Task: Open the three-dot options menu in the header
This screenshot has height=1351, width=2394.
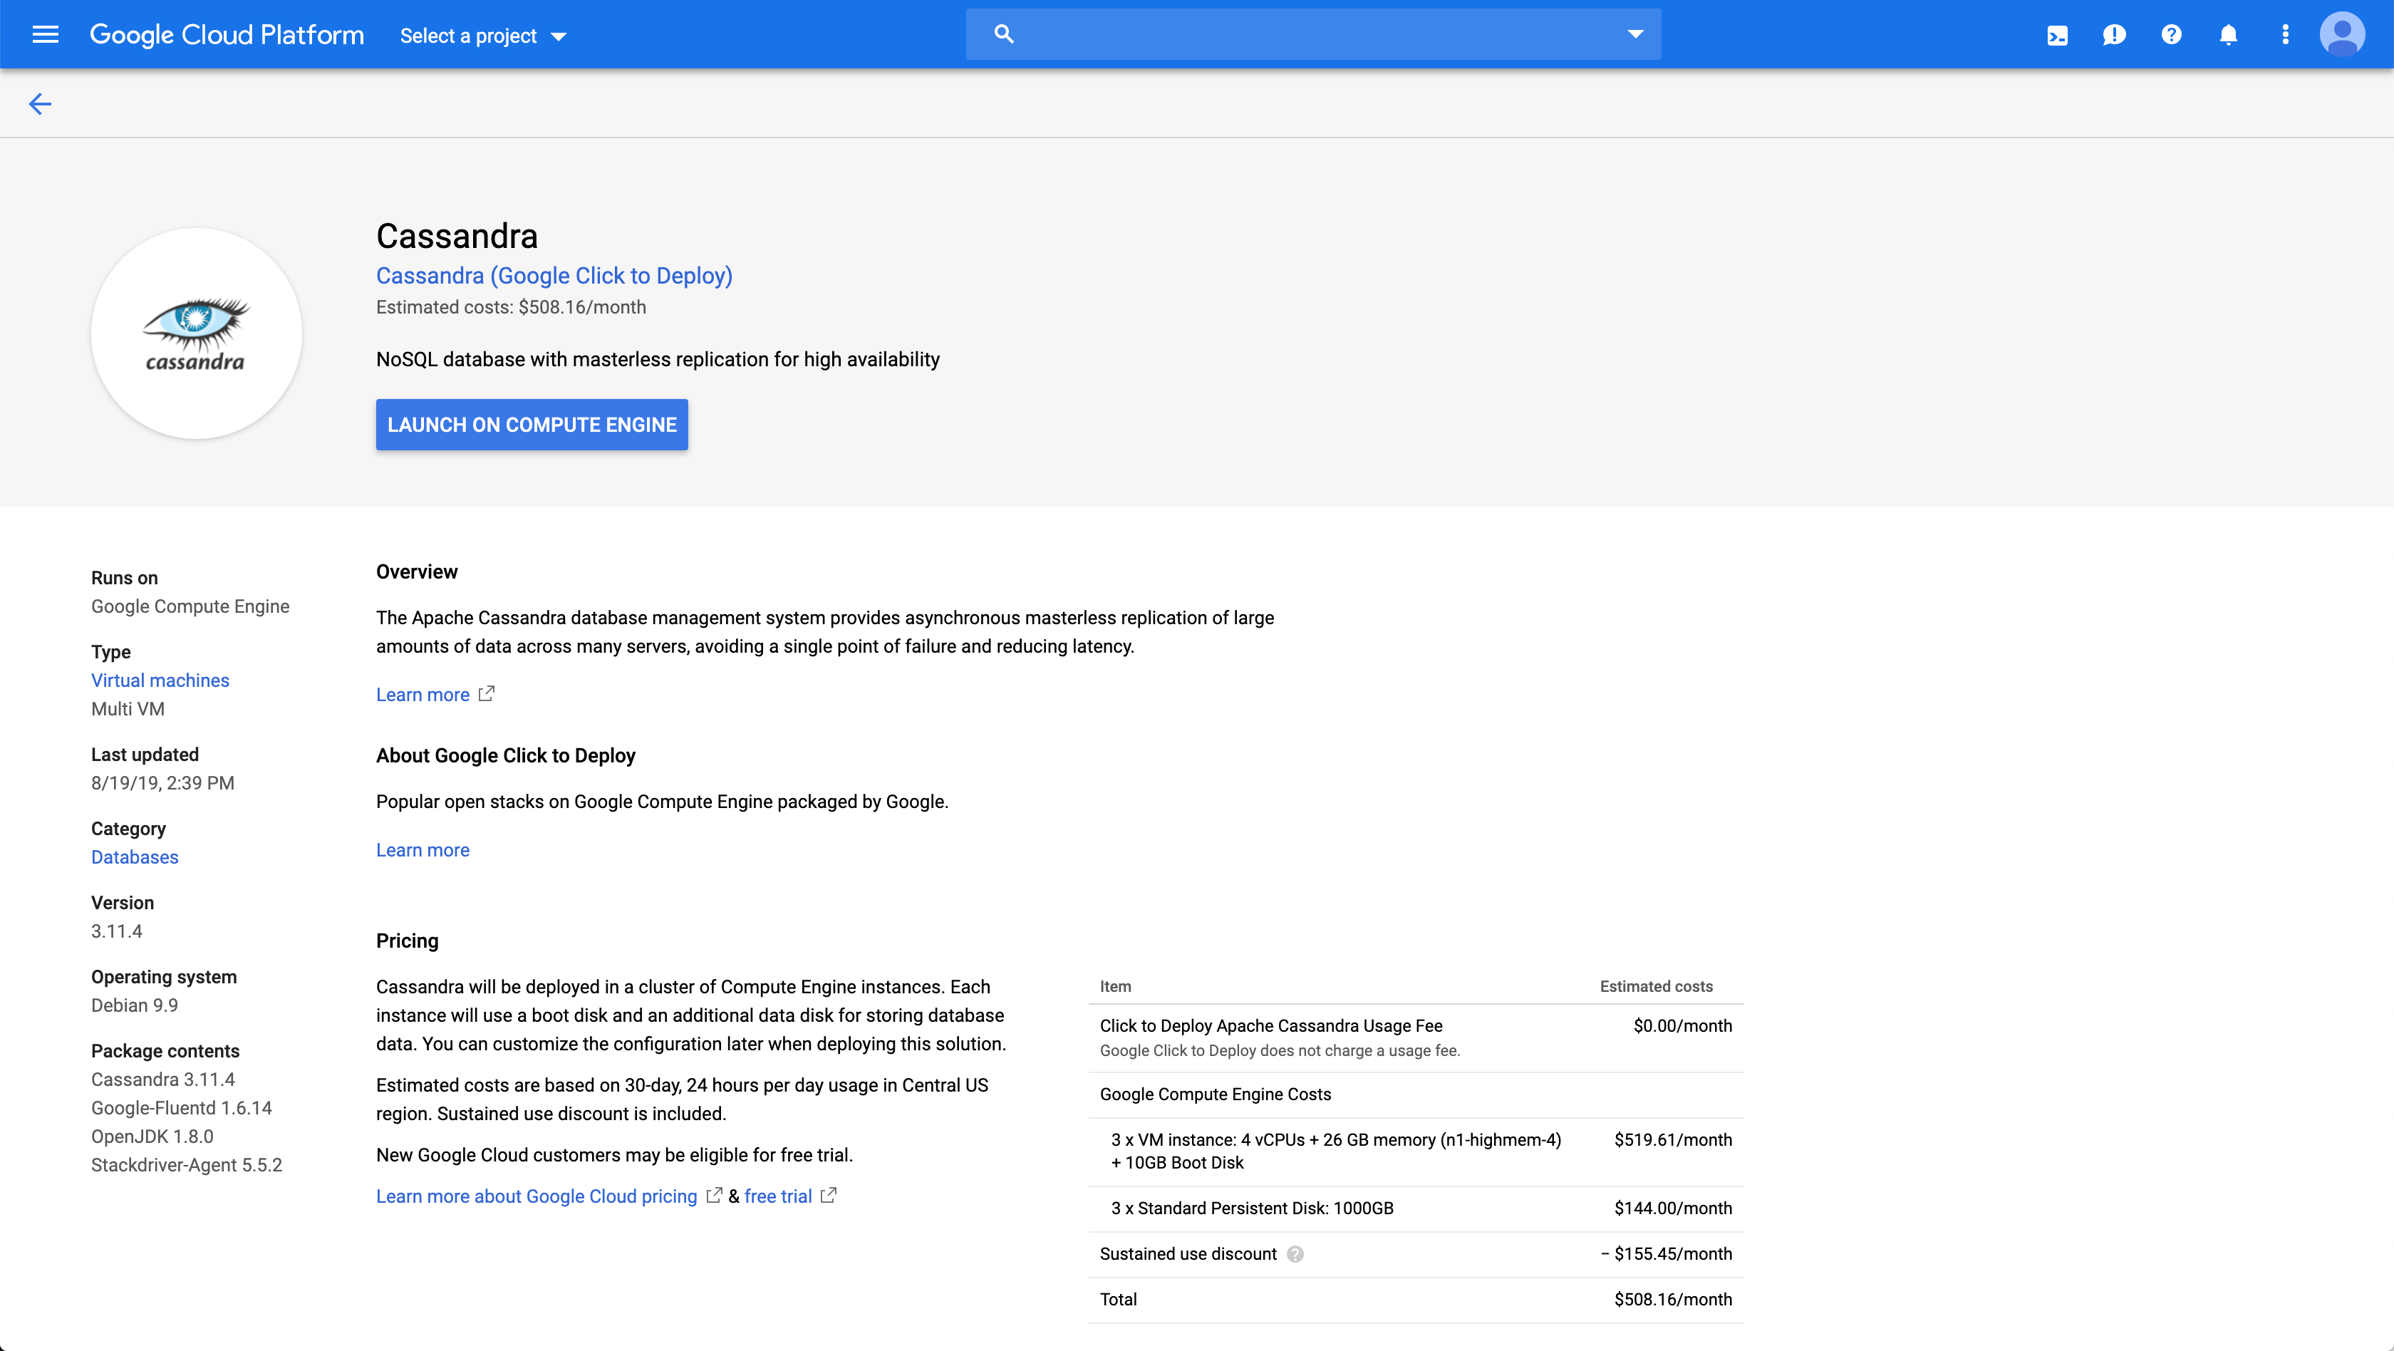Action: pyautogui.click(x=2285, y=34)
